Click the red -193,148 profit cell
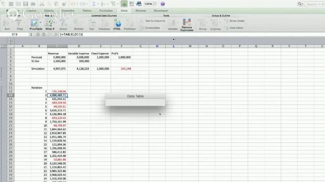The height and width of the screenshot is (182, 325). (121, 69)
